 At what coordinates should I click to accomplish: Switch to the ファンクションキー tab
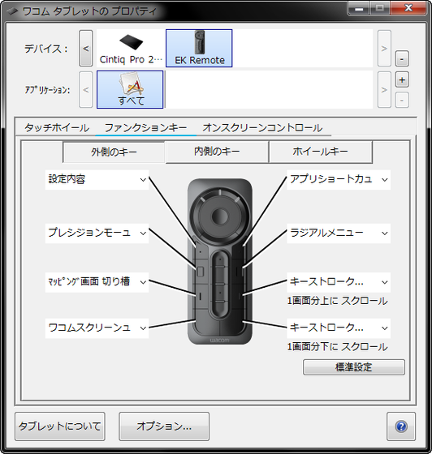[x=146, y=128]
